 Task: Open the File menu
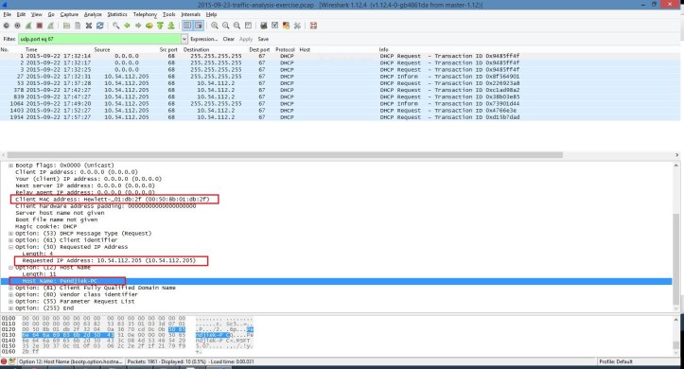tap(8, 14)
